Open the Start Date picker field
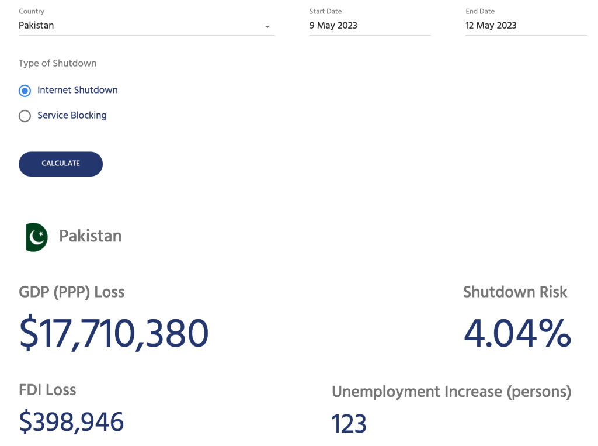598x446 pixels. point(370,26)
